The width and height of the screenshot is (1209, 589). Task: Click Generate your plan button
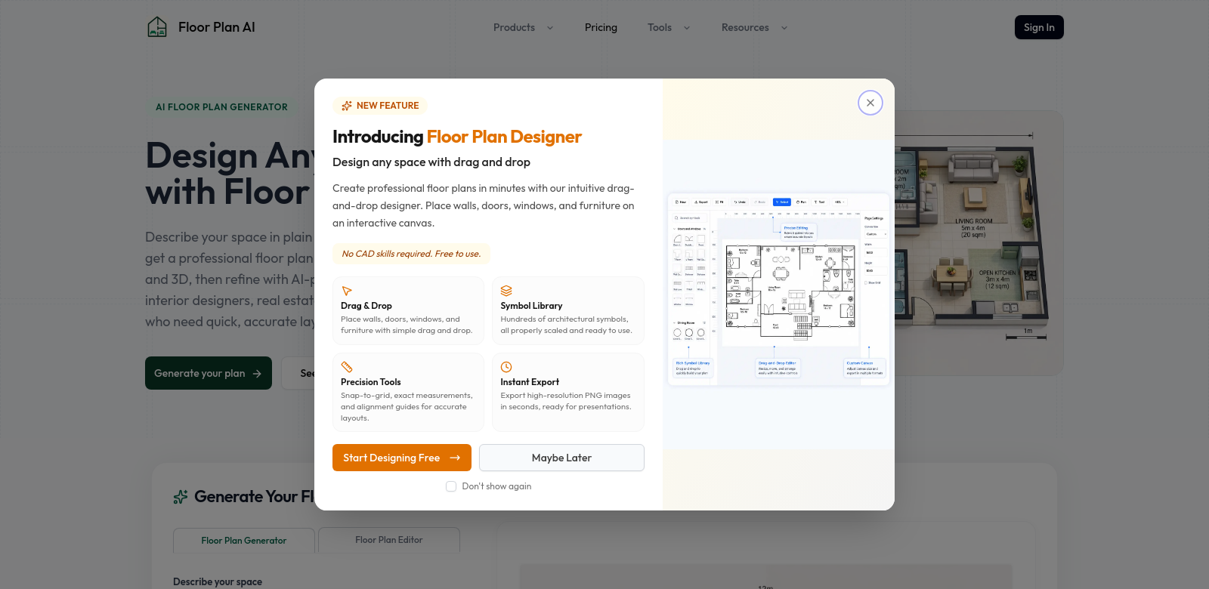click(209, 373)
